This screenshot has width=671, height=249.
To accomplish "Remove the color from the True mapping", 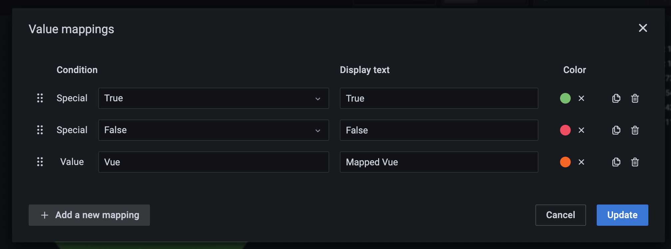I will 581,98.
